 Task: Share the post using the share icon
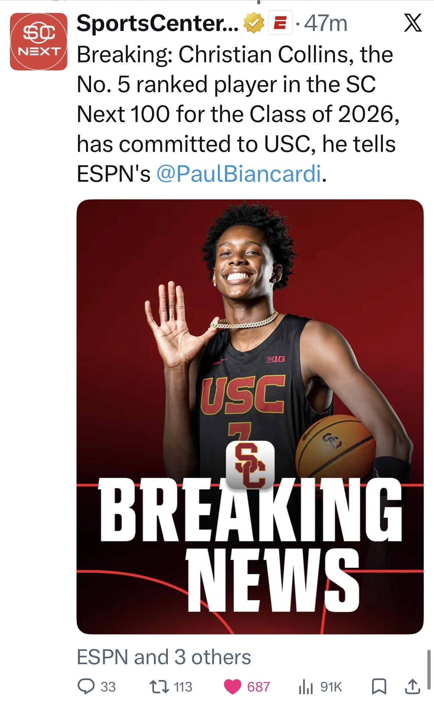tap(412, 686)
